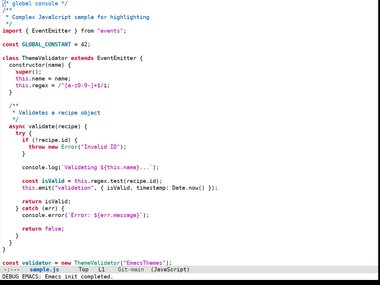Viewport: 380px width, 285px height.
Task: Click the "console.log" call
Action: pyautogui.click(x=40, y=167)
